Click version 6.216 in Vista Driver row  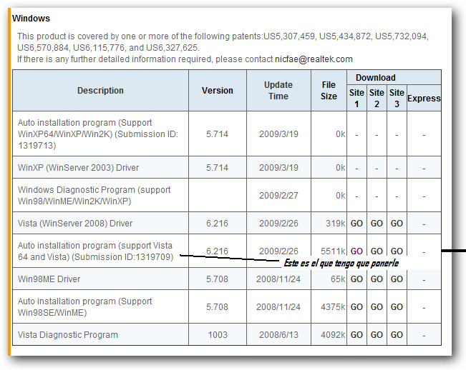point(217,224)
